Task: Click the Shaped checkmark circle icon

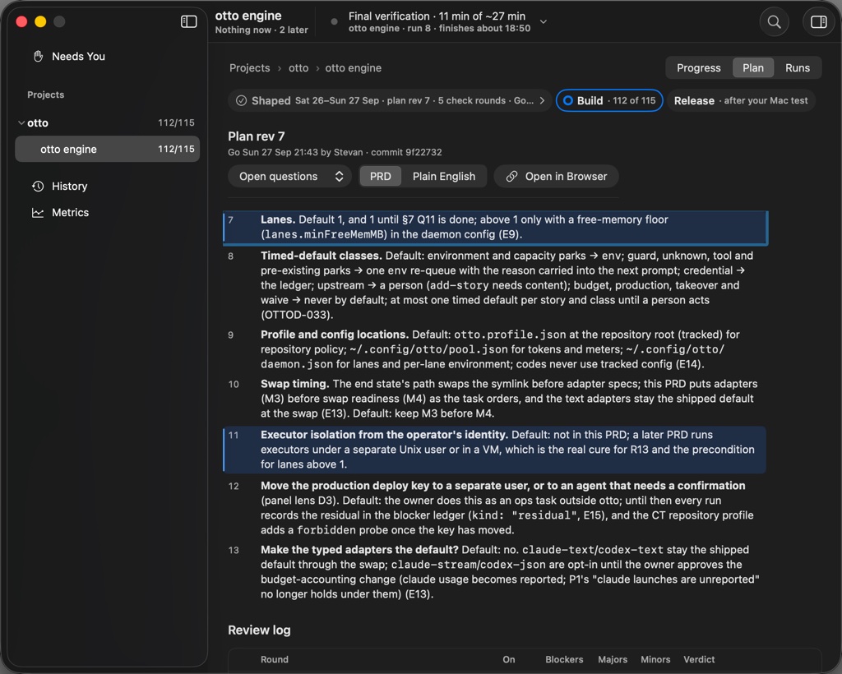Action: pos(242,100)
